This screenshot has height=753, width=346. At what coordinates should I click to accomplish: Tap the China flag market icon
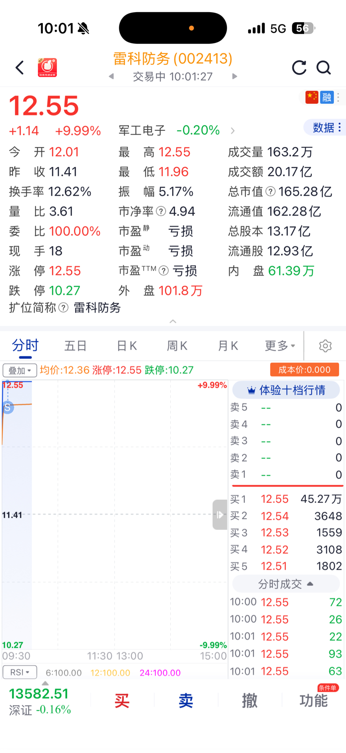point(312,97)
